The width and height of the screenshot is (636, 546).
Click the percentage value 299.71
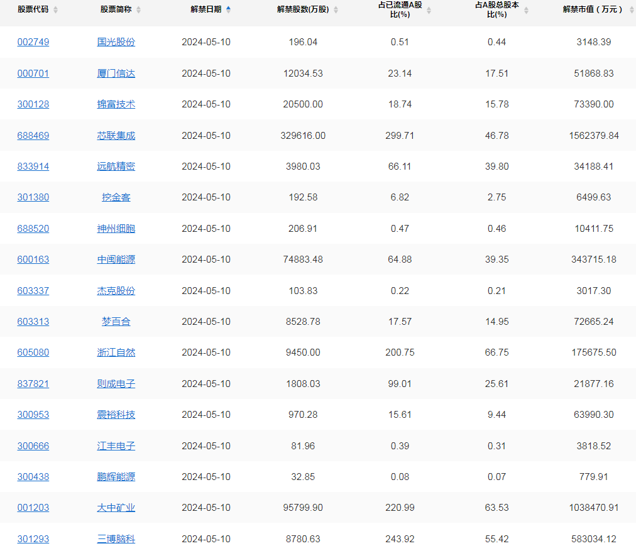pyautogui.click(x=400, y=136)
